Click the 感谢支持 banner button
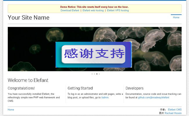 [x=94, y=54]
